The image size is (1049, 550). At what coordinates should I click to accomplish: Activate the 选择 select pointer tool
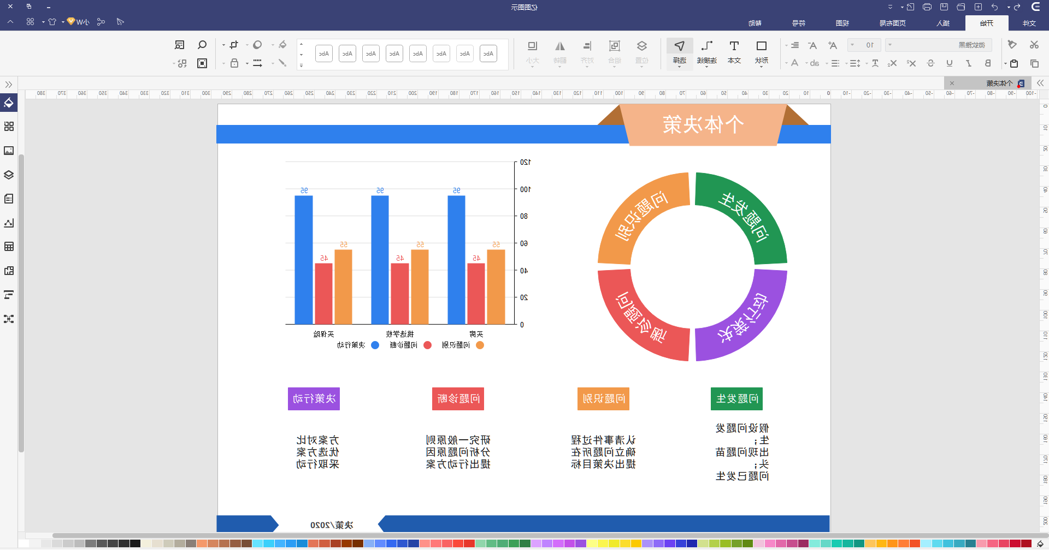[679, 52]
